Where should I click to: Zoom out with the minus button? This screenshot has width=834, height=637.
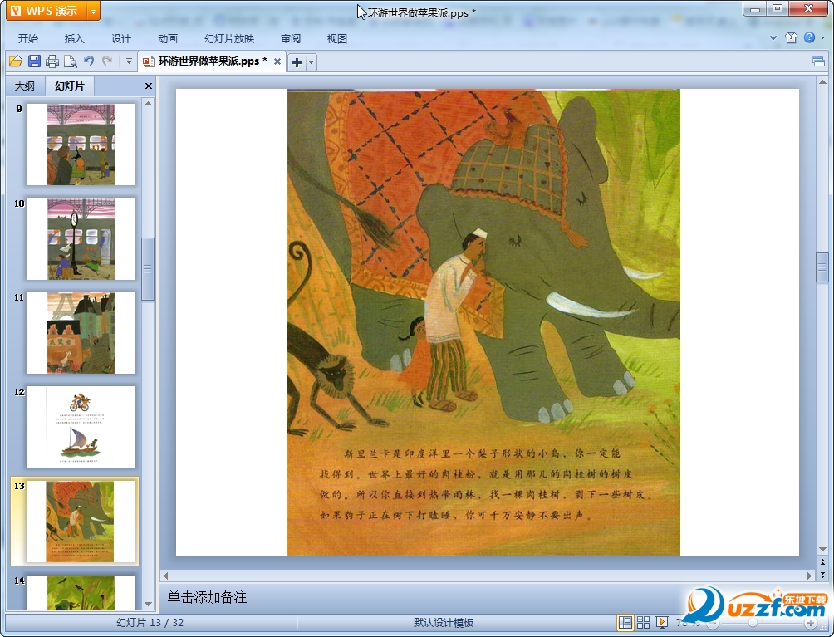(x=713, y=623)
